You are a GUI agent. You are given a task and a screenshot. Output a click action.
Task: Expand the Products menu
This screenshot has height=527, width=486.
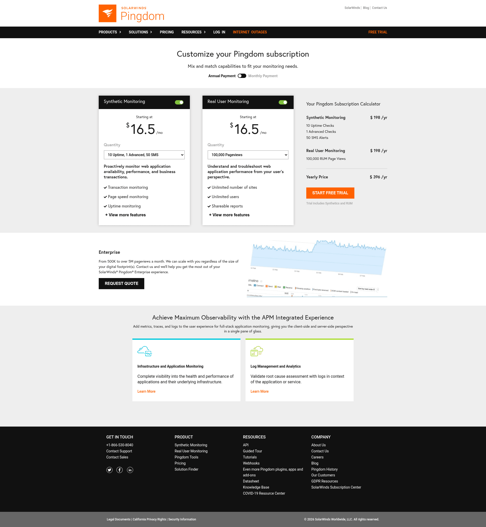pyautogui.click(x=110, y=32)
